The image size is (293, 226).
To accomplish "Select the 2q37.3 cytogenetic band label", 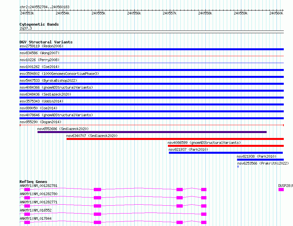I will (x=26, y=28).
